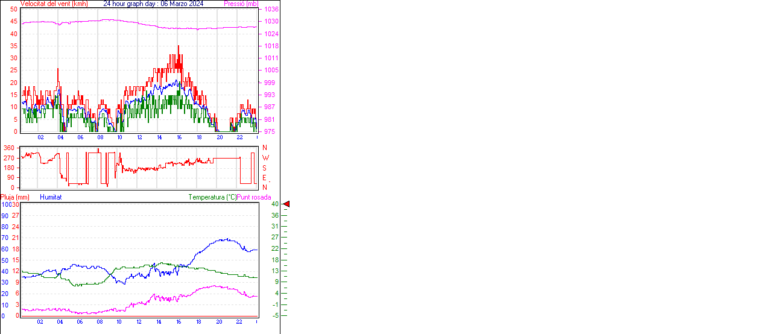
Task: Click the "50" value on wind speed axis
Action: tap(14, 10)
